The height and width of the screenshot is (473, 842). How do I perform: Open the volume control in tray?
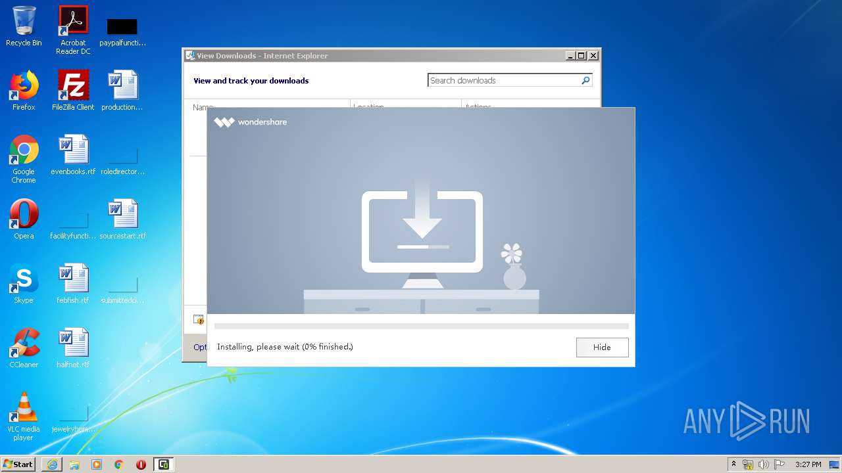(x=764, y=464)
